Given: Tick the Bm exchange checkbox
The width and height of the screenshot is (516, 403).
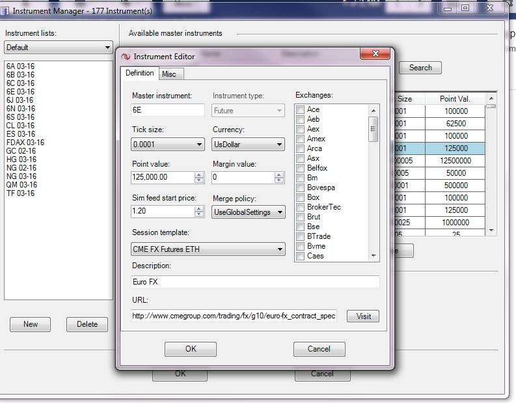Looking at the screenshot, I should pyautogui.click(x=300, y=178).
